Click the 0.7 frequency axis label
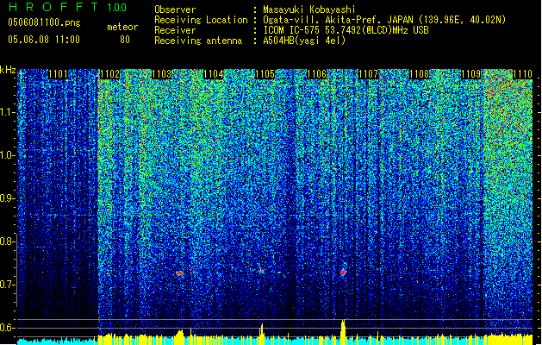542x345 pixels. coord(7,285)
